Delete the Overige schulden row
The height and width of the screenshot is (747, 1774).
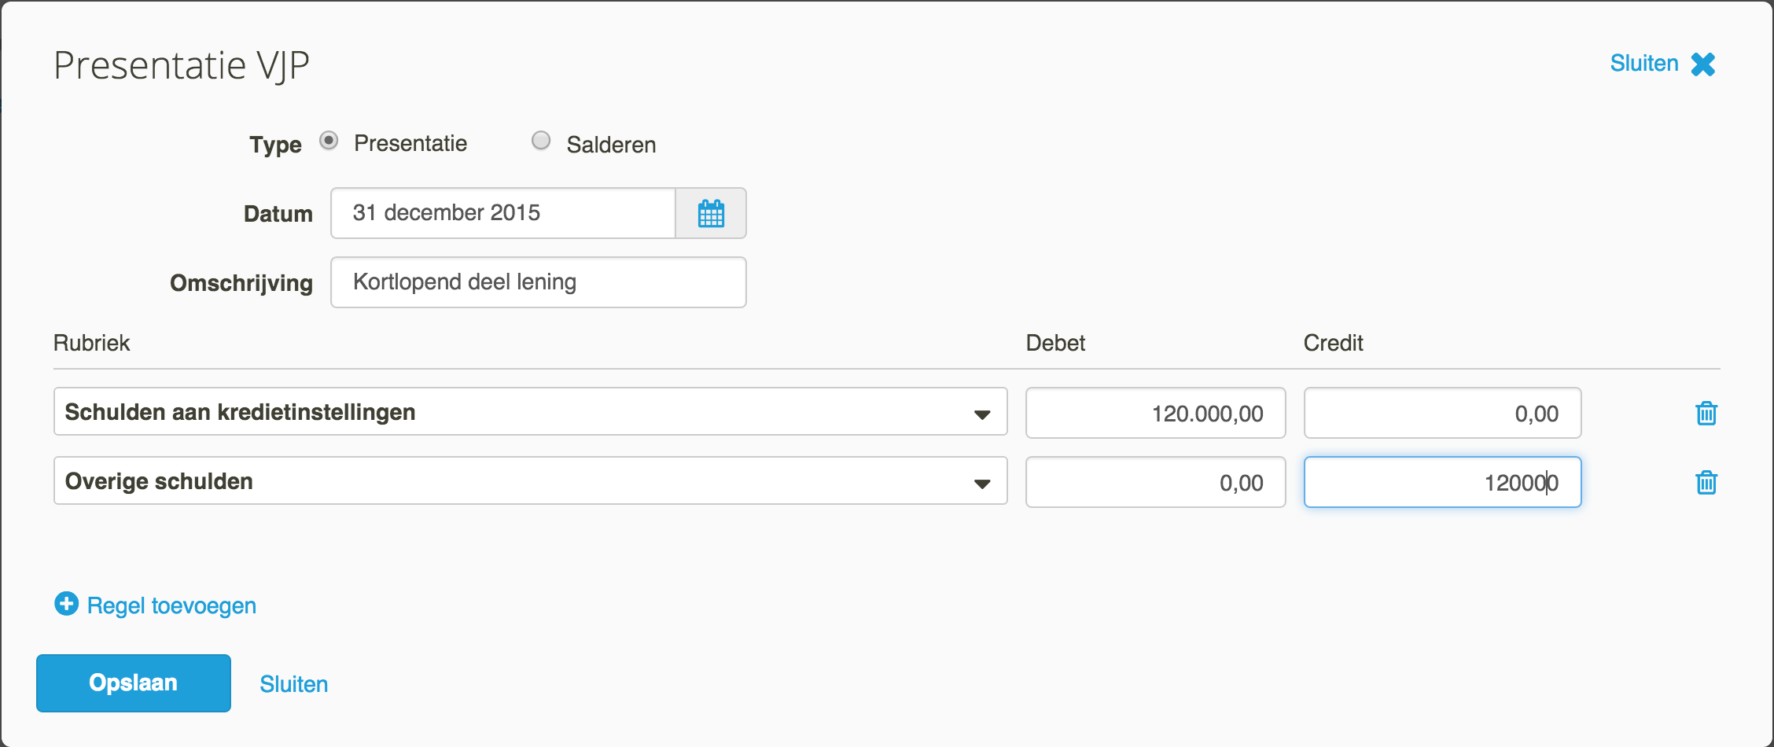pos(1706,482)
